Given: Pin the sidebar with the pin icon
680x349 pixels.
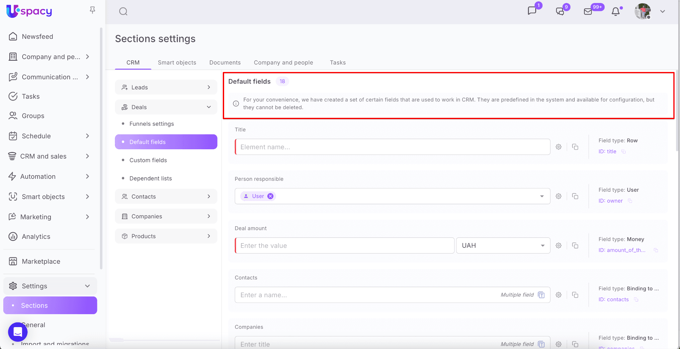Looking at the screenshot, I should (93, 10).
